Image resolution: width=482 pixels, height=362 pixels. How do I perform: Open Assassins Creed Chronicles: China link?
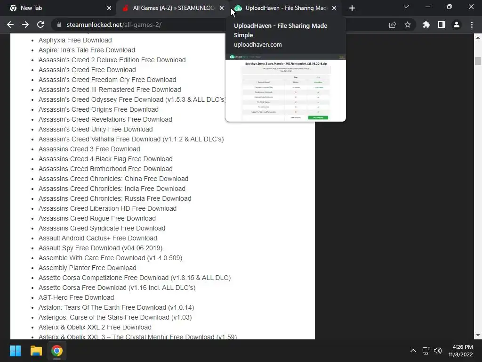[113, 179]
